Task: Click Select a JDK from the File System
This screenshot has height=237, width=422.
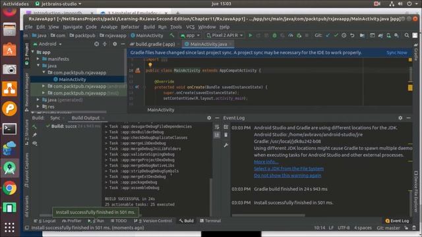Action: pos(289,169)
